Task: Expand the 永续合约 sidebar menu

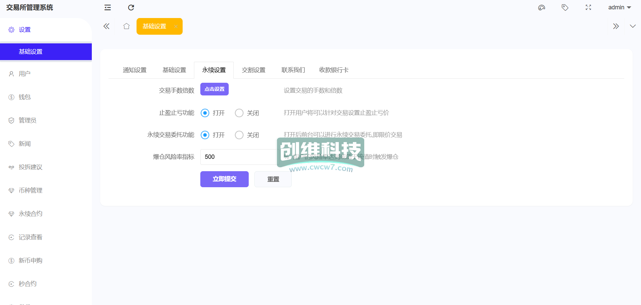Action: click(x=30, y=214)
